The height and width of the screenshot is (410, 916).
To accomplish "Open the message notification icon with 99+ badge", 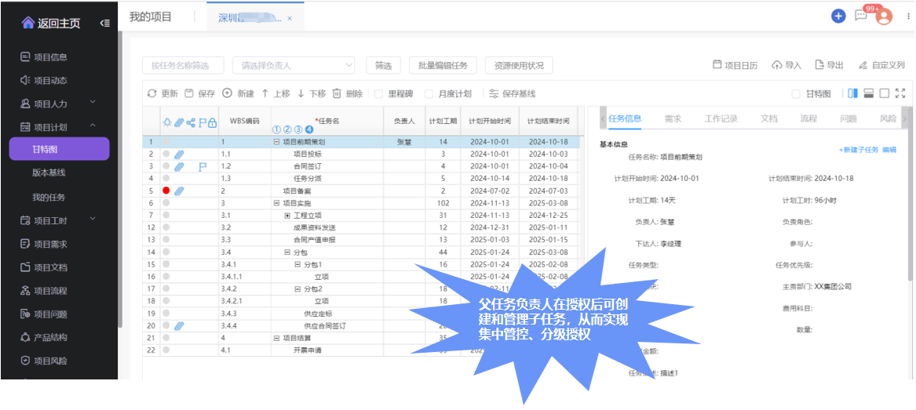I will (861, 16).
